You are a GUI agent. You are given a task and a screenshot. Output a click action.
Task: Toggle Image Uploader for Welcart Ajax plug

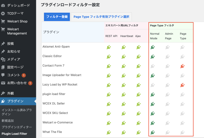(139, 76)
